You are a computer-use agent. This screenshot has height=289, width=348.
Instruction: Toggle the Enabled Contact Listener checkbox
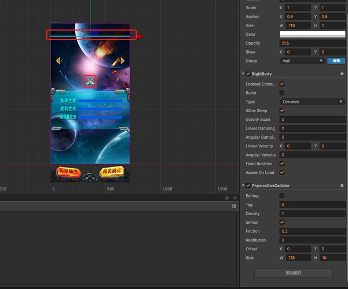click(x=282, y=84)
